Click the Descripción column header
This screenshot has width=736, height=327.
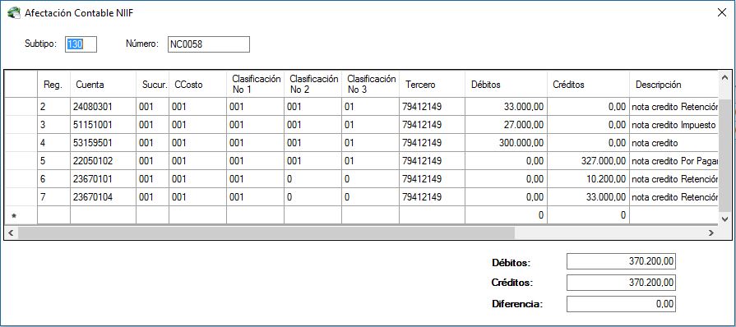point(674,85)
